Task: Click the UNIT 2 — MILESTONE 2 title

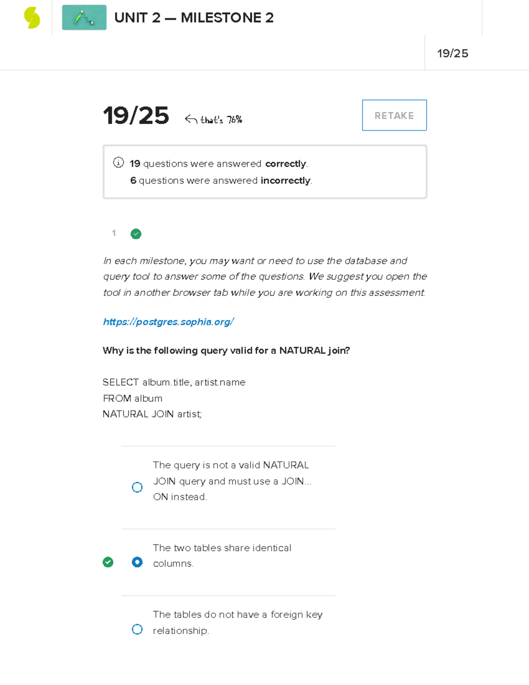Action: pyautogui.click(x=194, y=18)
